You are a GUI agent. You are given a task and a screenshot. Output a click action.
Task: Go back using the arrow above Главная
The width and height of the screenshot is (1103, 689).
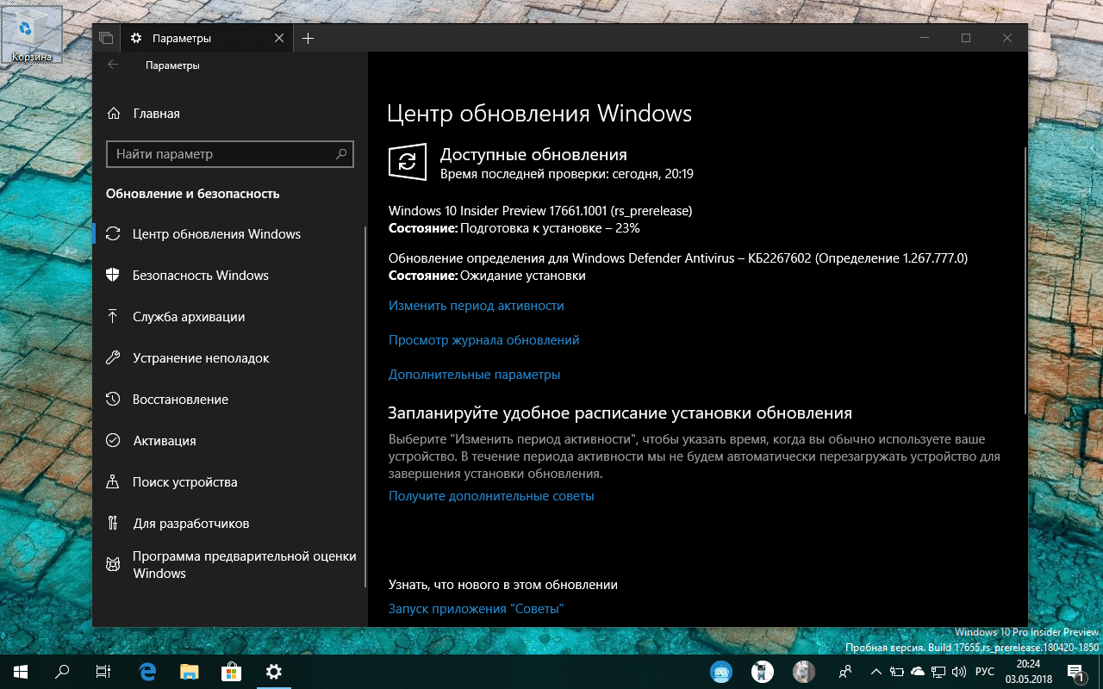(113, 65)
